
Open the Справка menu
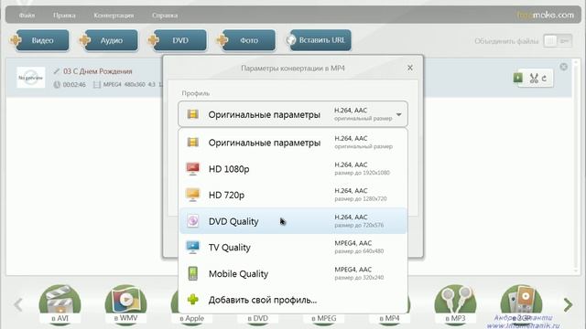pos(165,16)
